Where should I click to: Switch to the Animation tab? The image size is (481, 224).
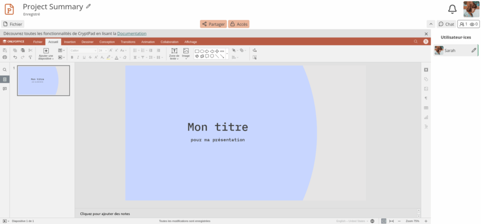tap(148, 42)
